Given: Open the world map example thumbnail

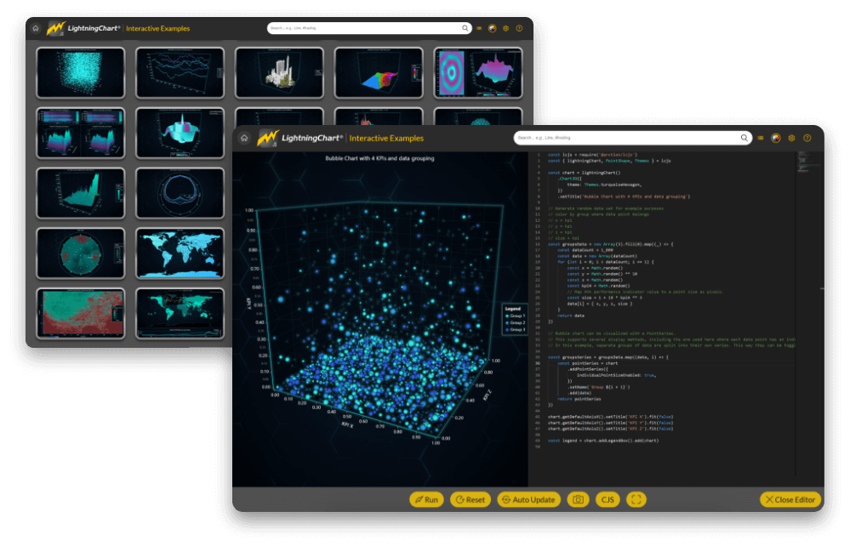Looking at the screenshot, I should click(x=179, y=253).
